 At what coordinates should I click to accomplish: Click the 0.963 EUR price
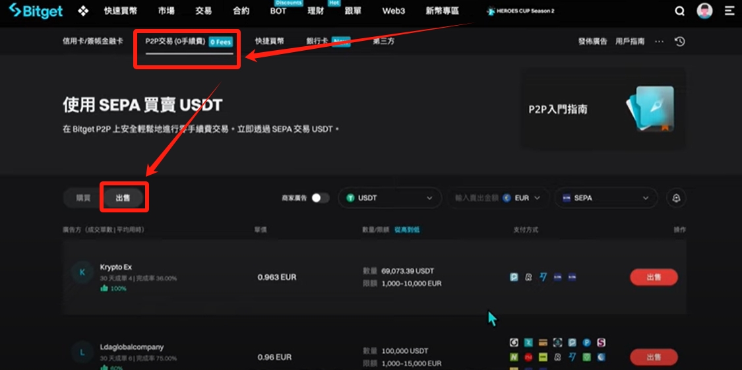277,277
